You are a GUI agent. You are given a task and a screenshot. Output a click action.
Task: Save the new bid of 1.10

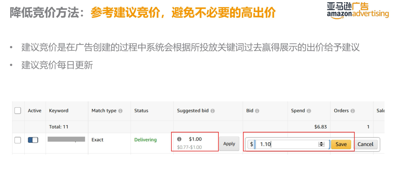click(x=341, y=144)
